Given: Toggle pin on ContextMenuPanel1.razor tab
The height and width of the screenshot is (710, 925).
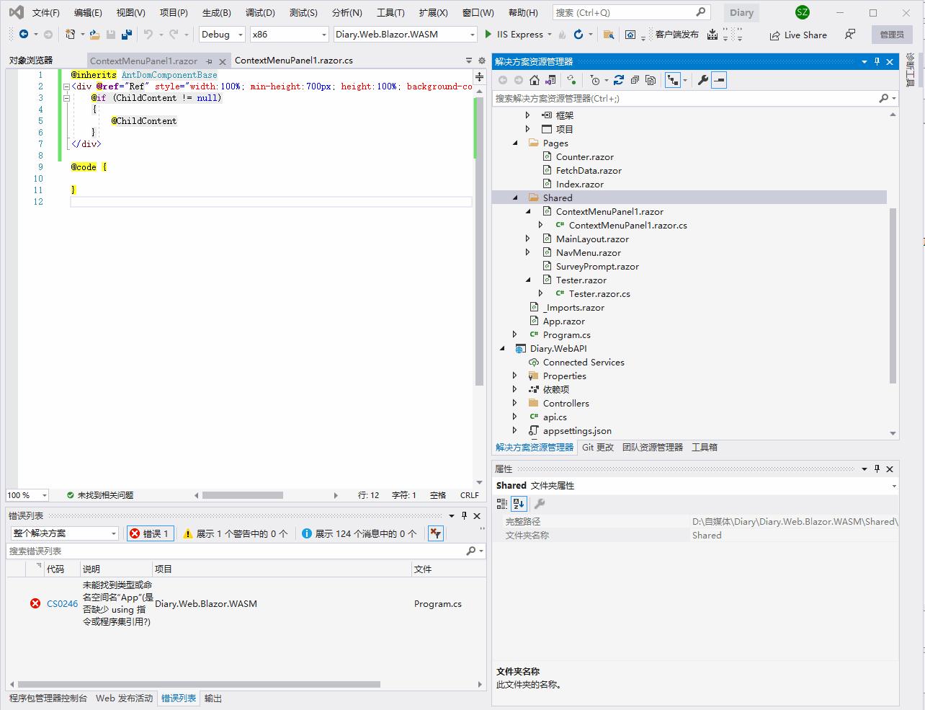Looking at the screenshot, I should [x=209, y=61].
